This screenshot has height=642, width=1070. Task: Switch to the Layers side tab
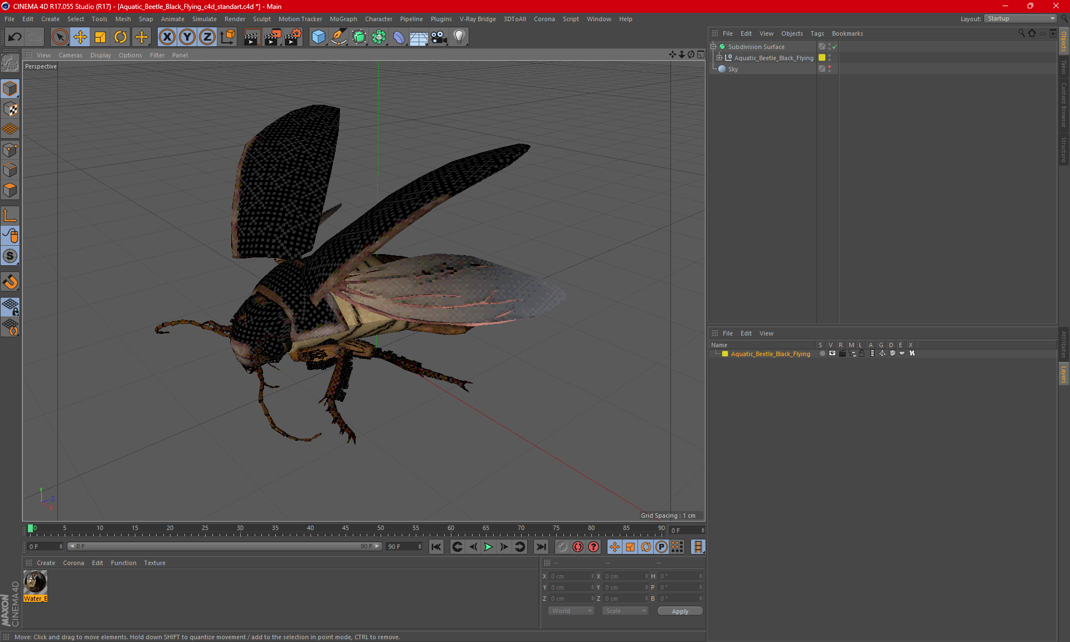pos(1063,374)
